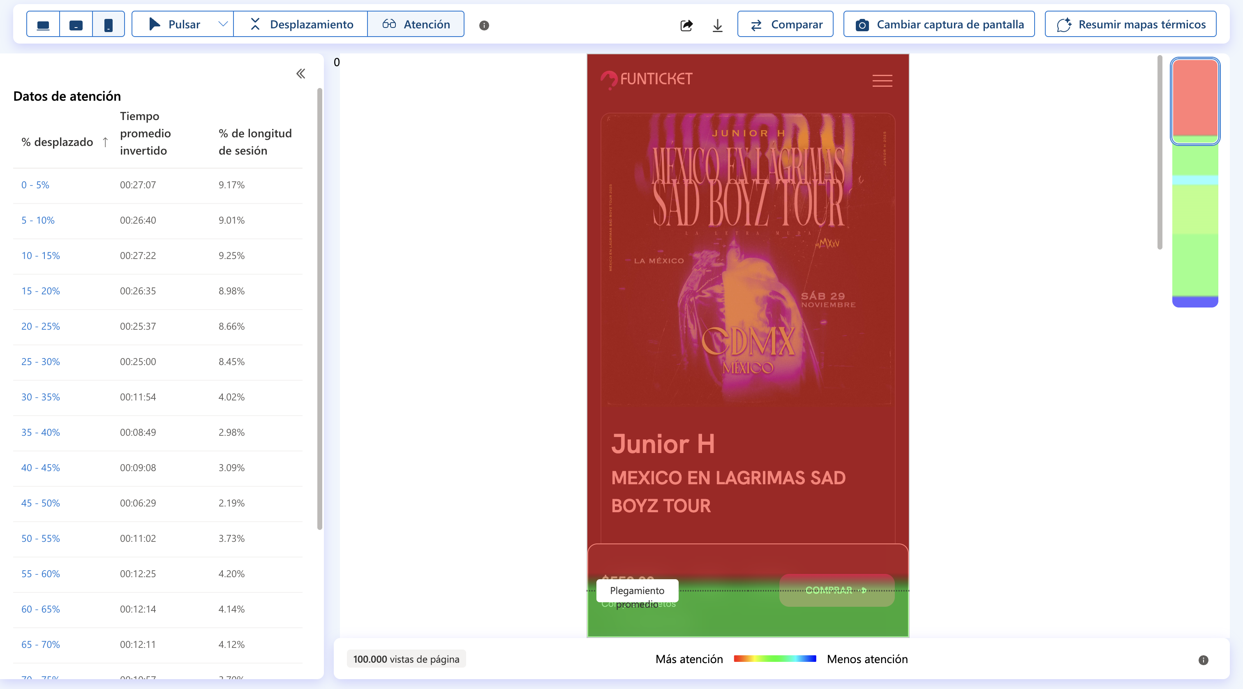Switch to Atención heatmap mode
The width and height of the screenshot is (1243, 689).
point(416,25)
